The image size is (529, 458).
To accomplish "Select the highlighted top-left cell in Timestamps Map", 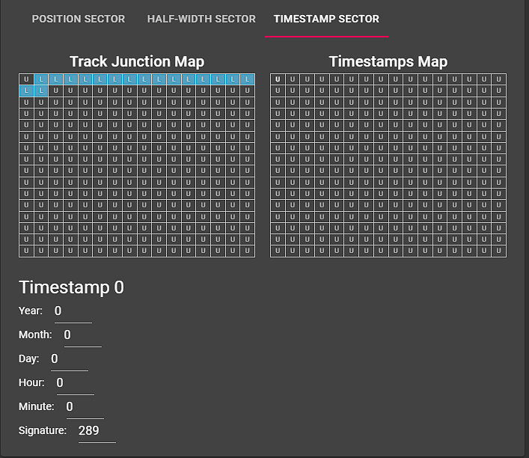I will coord(278,79).
